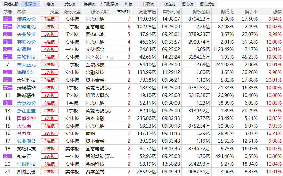This screenshot has height=176, width=283.
Task: Click the 19.98% 涨幅 value for 泰和科技
Action: coord(274,57)
